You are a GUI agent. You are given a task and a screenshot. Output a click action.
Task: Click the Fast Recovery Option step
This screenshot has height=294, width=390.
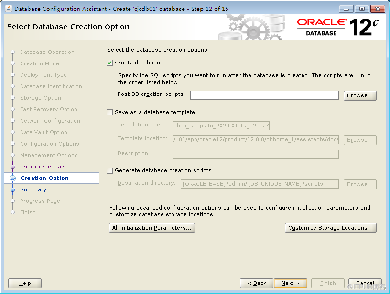tap(49, 109)
